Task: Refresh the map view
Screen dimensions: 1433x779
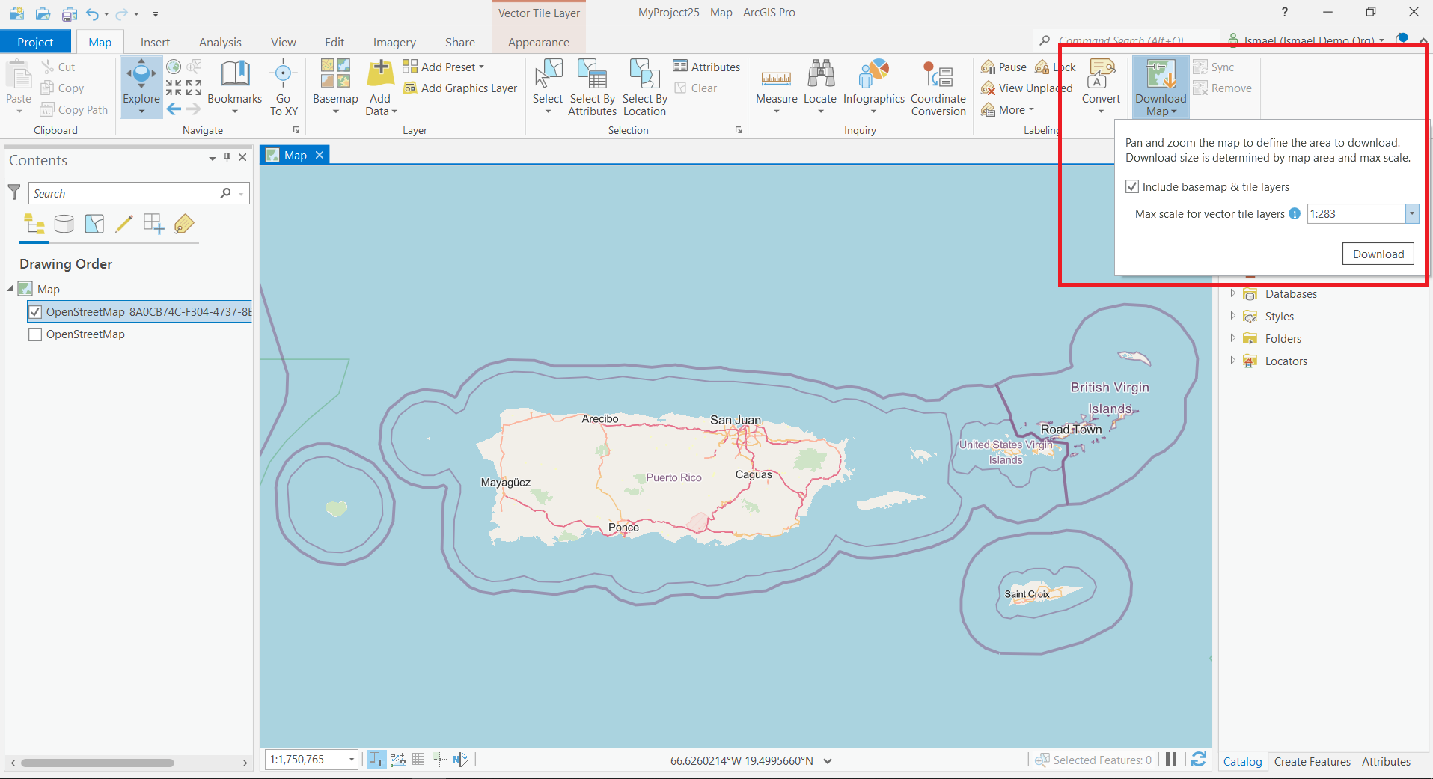Action: [x=1198, y=760]
